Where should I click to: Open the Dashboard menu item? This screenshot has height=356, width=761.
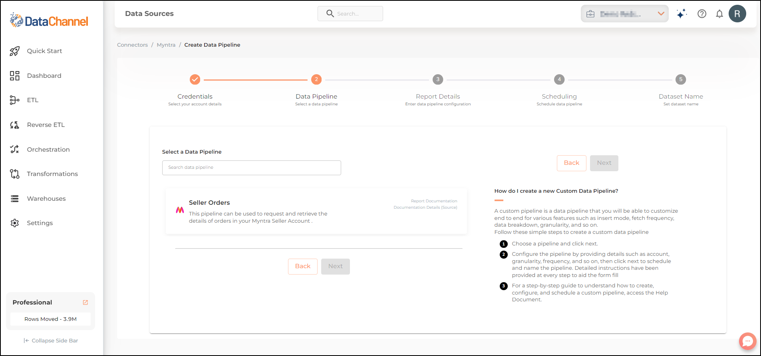click(x=44, y=76)
